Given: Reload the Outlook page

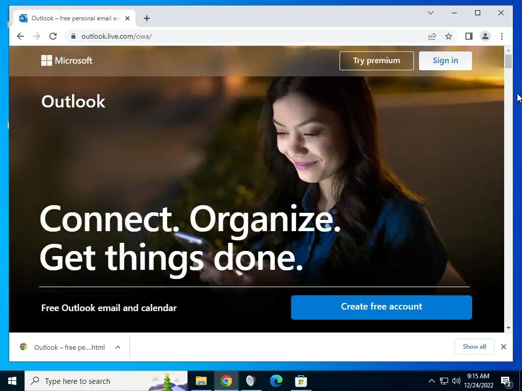Looking at the screenshot, I should click(53, 36).
